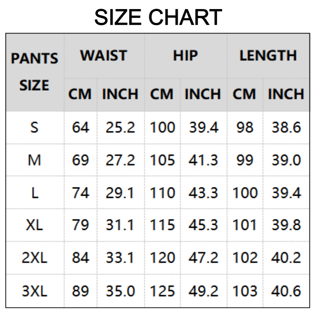Select the 3XL size row label
This screenshot has width=315, height=315.
(34, 291)
